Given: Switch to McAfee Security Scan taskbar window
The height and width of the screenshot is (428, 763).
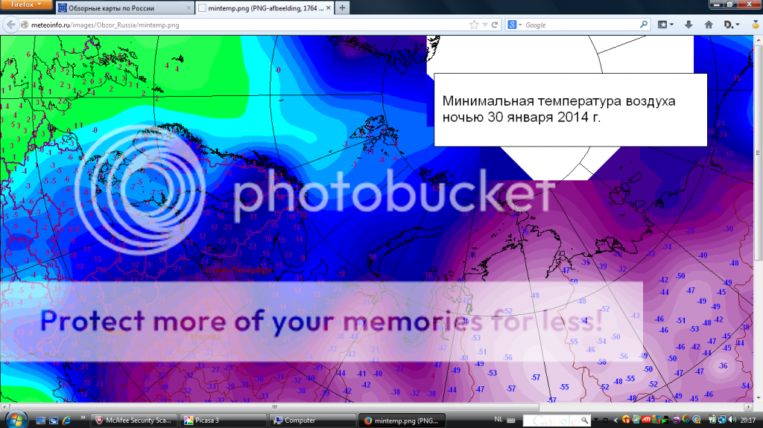Looking at the screenshot, I should point(134,421).
